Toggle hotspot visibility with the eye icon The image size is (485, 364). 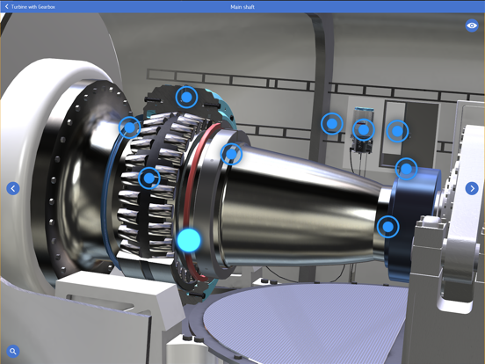click(x=472, y=25)
